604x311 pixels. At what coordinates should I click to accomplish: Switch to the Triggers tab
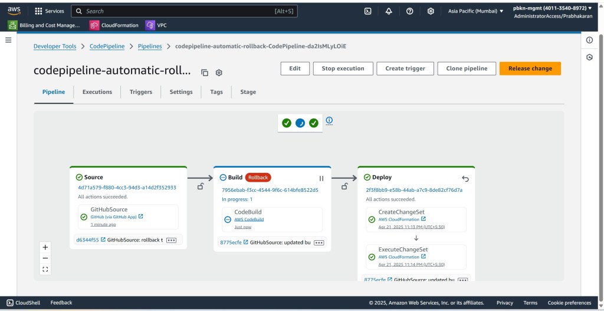coord(141,92)
